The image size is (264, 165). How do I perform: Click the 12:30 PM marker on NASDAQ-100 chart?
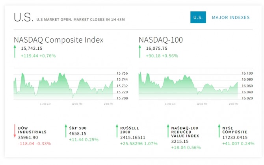pyautogui.click(x=202, y=104)
